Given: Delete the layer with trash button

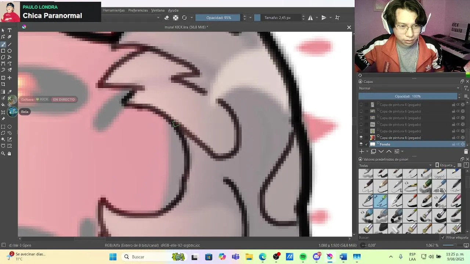Looking at the screenshot, I should pyautogui.click(x=466, y=151).
